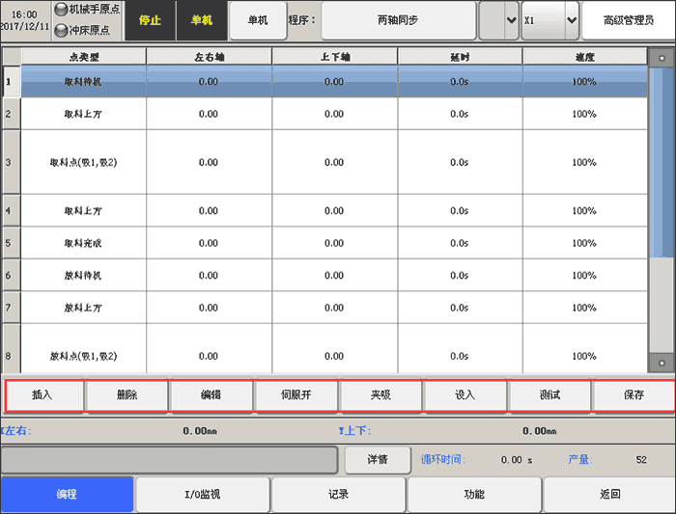Click the 详情 details button
The height and width of the screenshot is (514, 676).
(x=377, y=460)
